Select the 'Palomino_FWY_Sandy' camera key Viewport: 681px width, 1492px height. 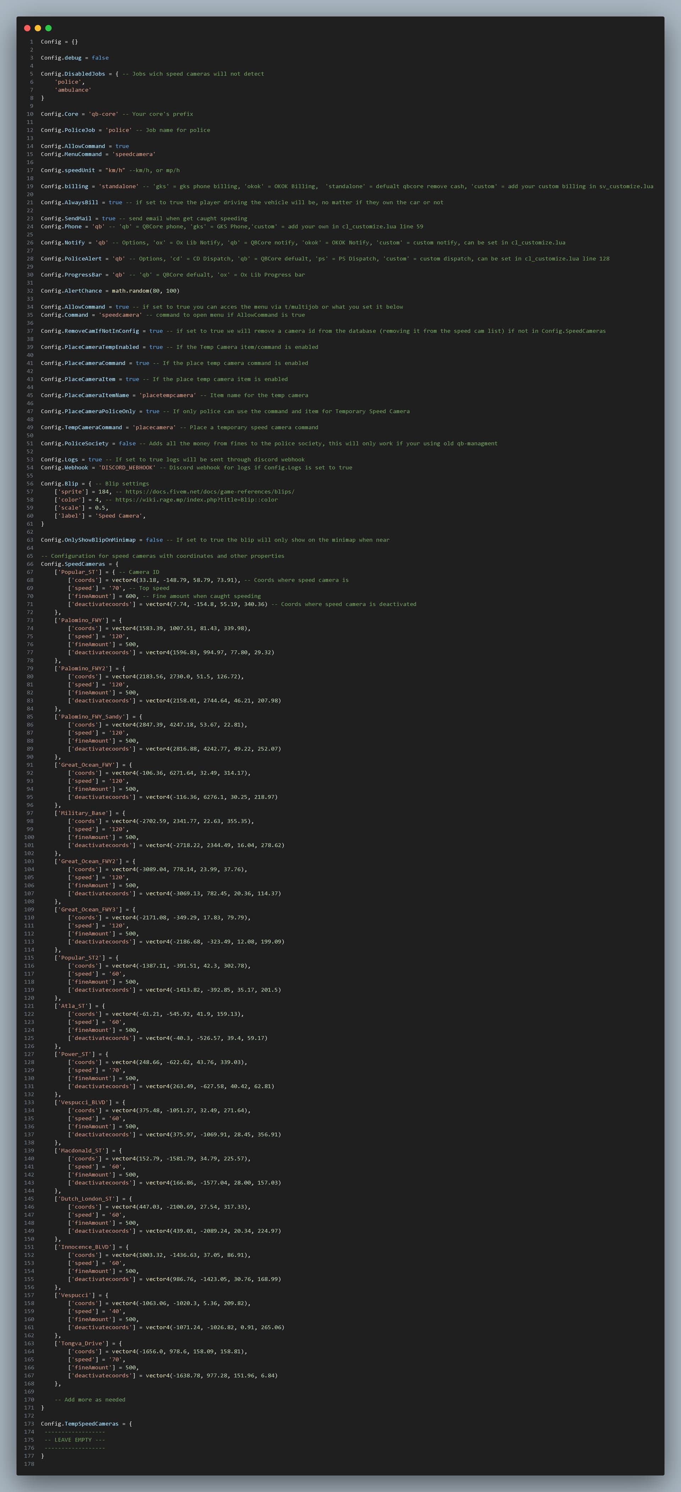[93, 717]
